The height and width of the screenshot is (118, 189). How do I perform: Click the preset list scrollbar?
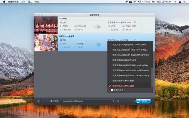click(x=152, y=78)
